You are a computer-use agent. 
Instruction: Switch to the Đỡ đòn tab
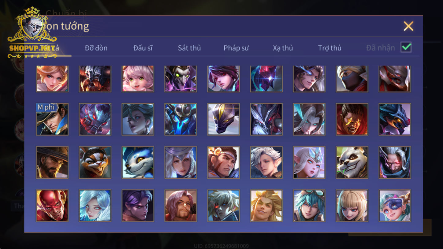click(96, 48)
